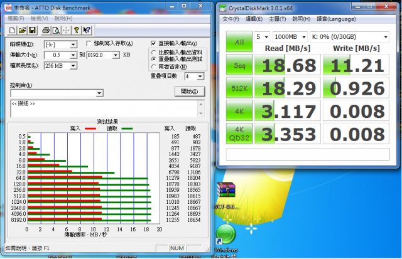Click the ATTO Disk Benchmark title bar icon
The image size is (402, 259).
point(8,8)
